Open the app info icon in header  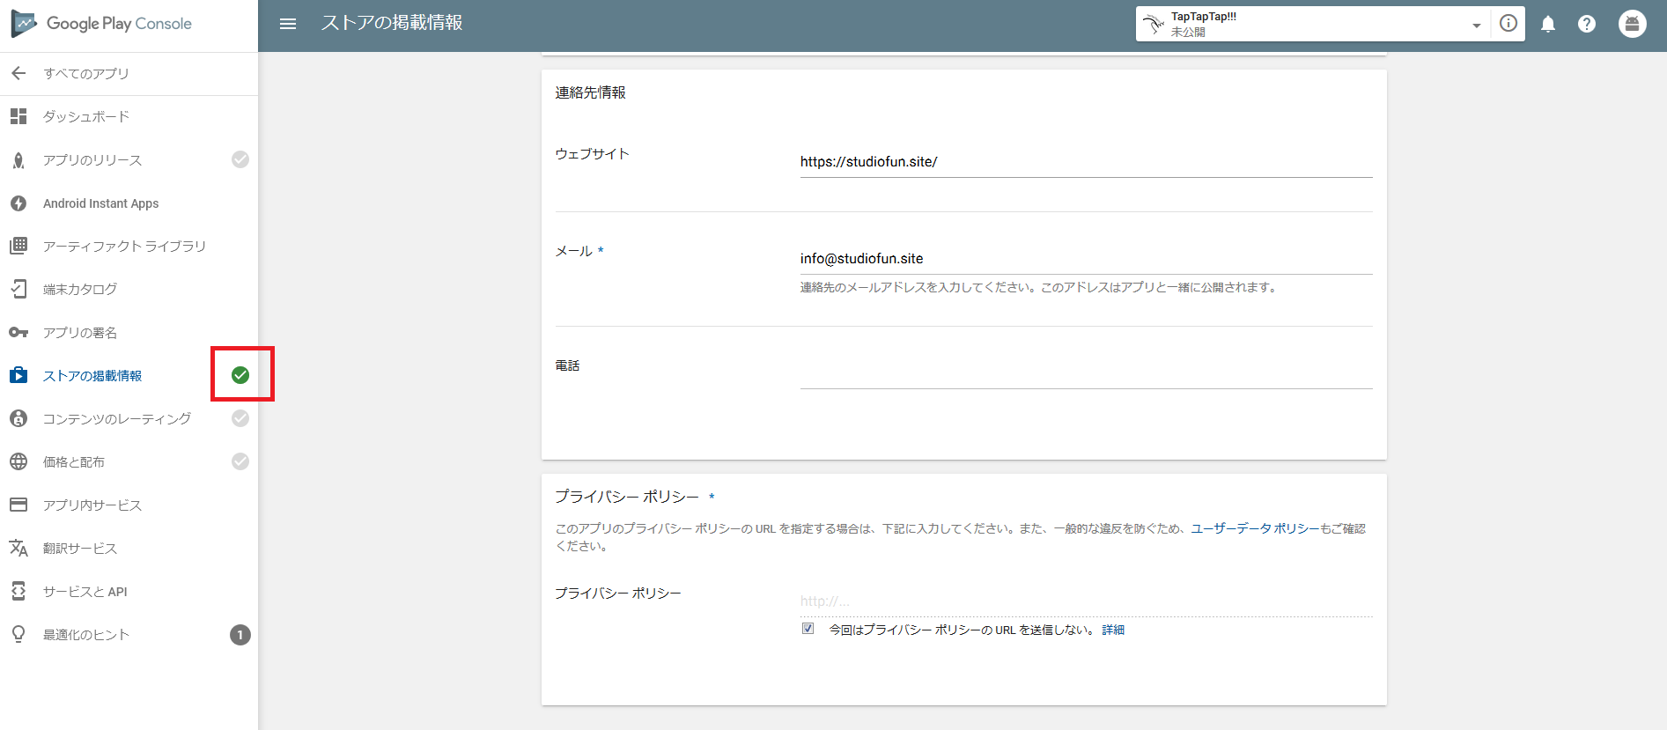[1508, 24]
